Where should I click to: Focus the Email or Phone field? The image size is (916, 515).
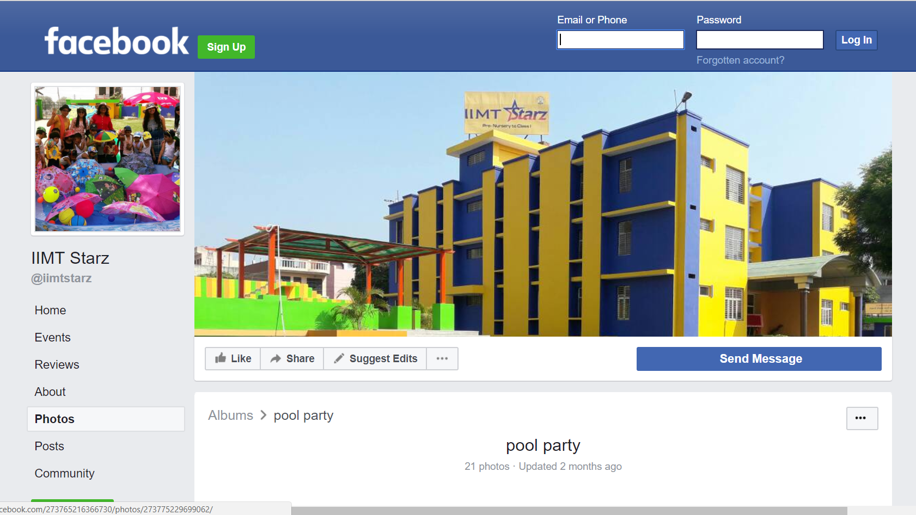coord(620,40)
